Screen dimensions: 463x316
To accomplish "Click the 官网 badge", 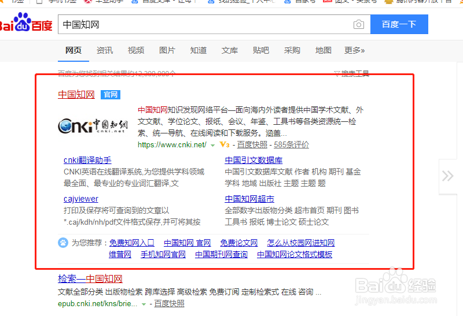I will coord(111,95).
